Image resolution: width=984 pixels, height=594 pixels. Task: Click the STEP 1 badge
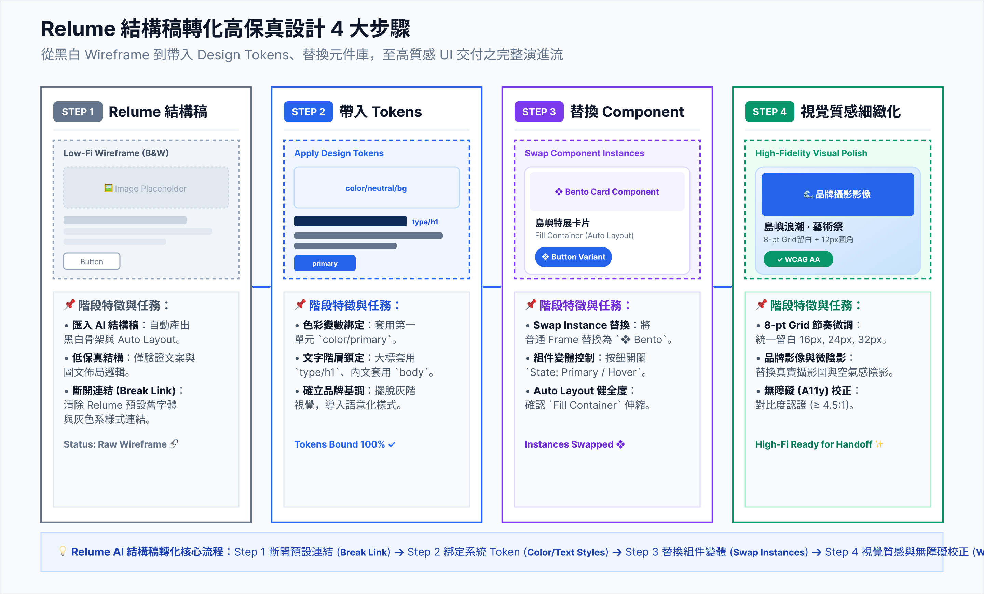pos(78,112)
